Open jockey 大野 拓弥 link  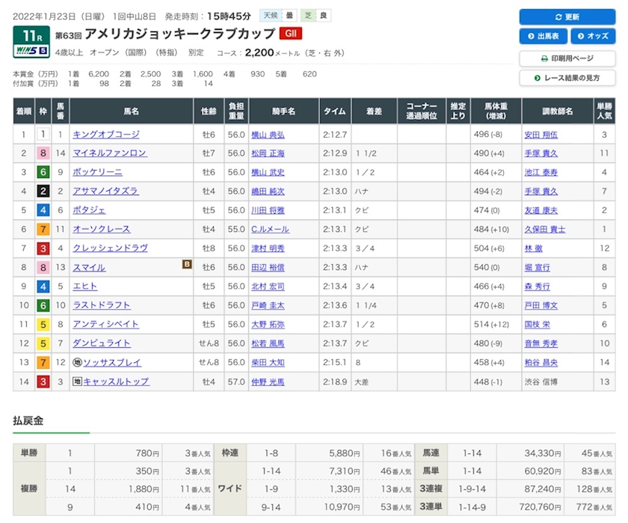point(268,325)
